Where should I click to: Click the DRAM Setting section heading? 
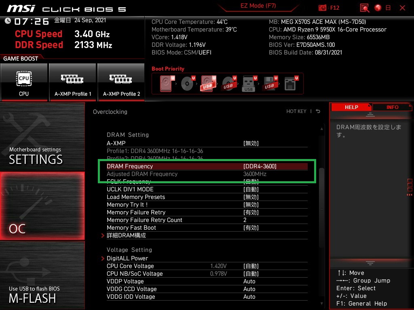[x=128, y=135]
